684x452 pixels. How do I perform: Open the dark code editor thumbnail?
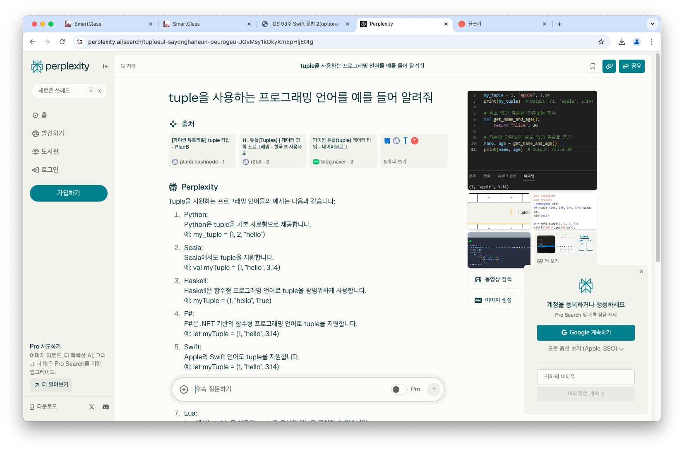click(499, 250)
